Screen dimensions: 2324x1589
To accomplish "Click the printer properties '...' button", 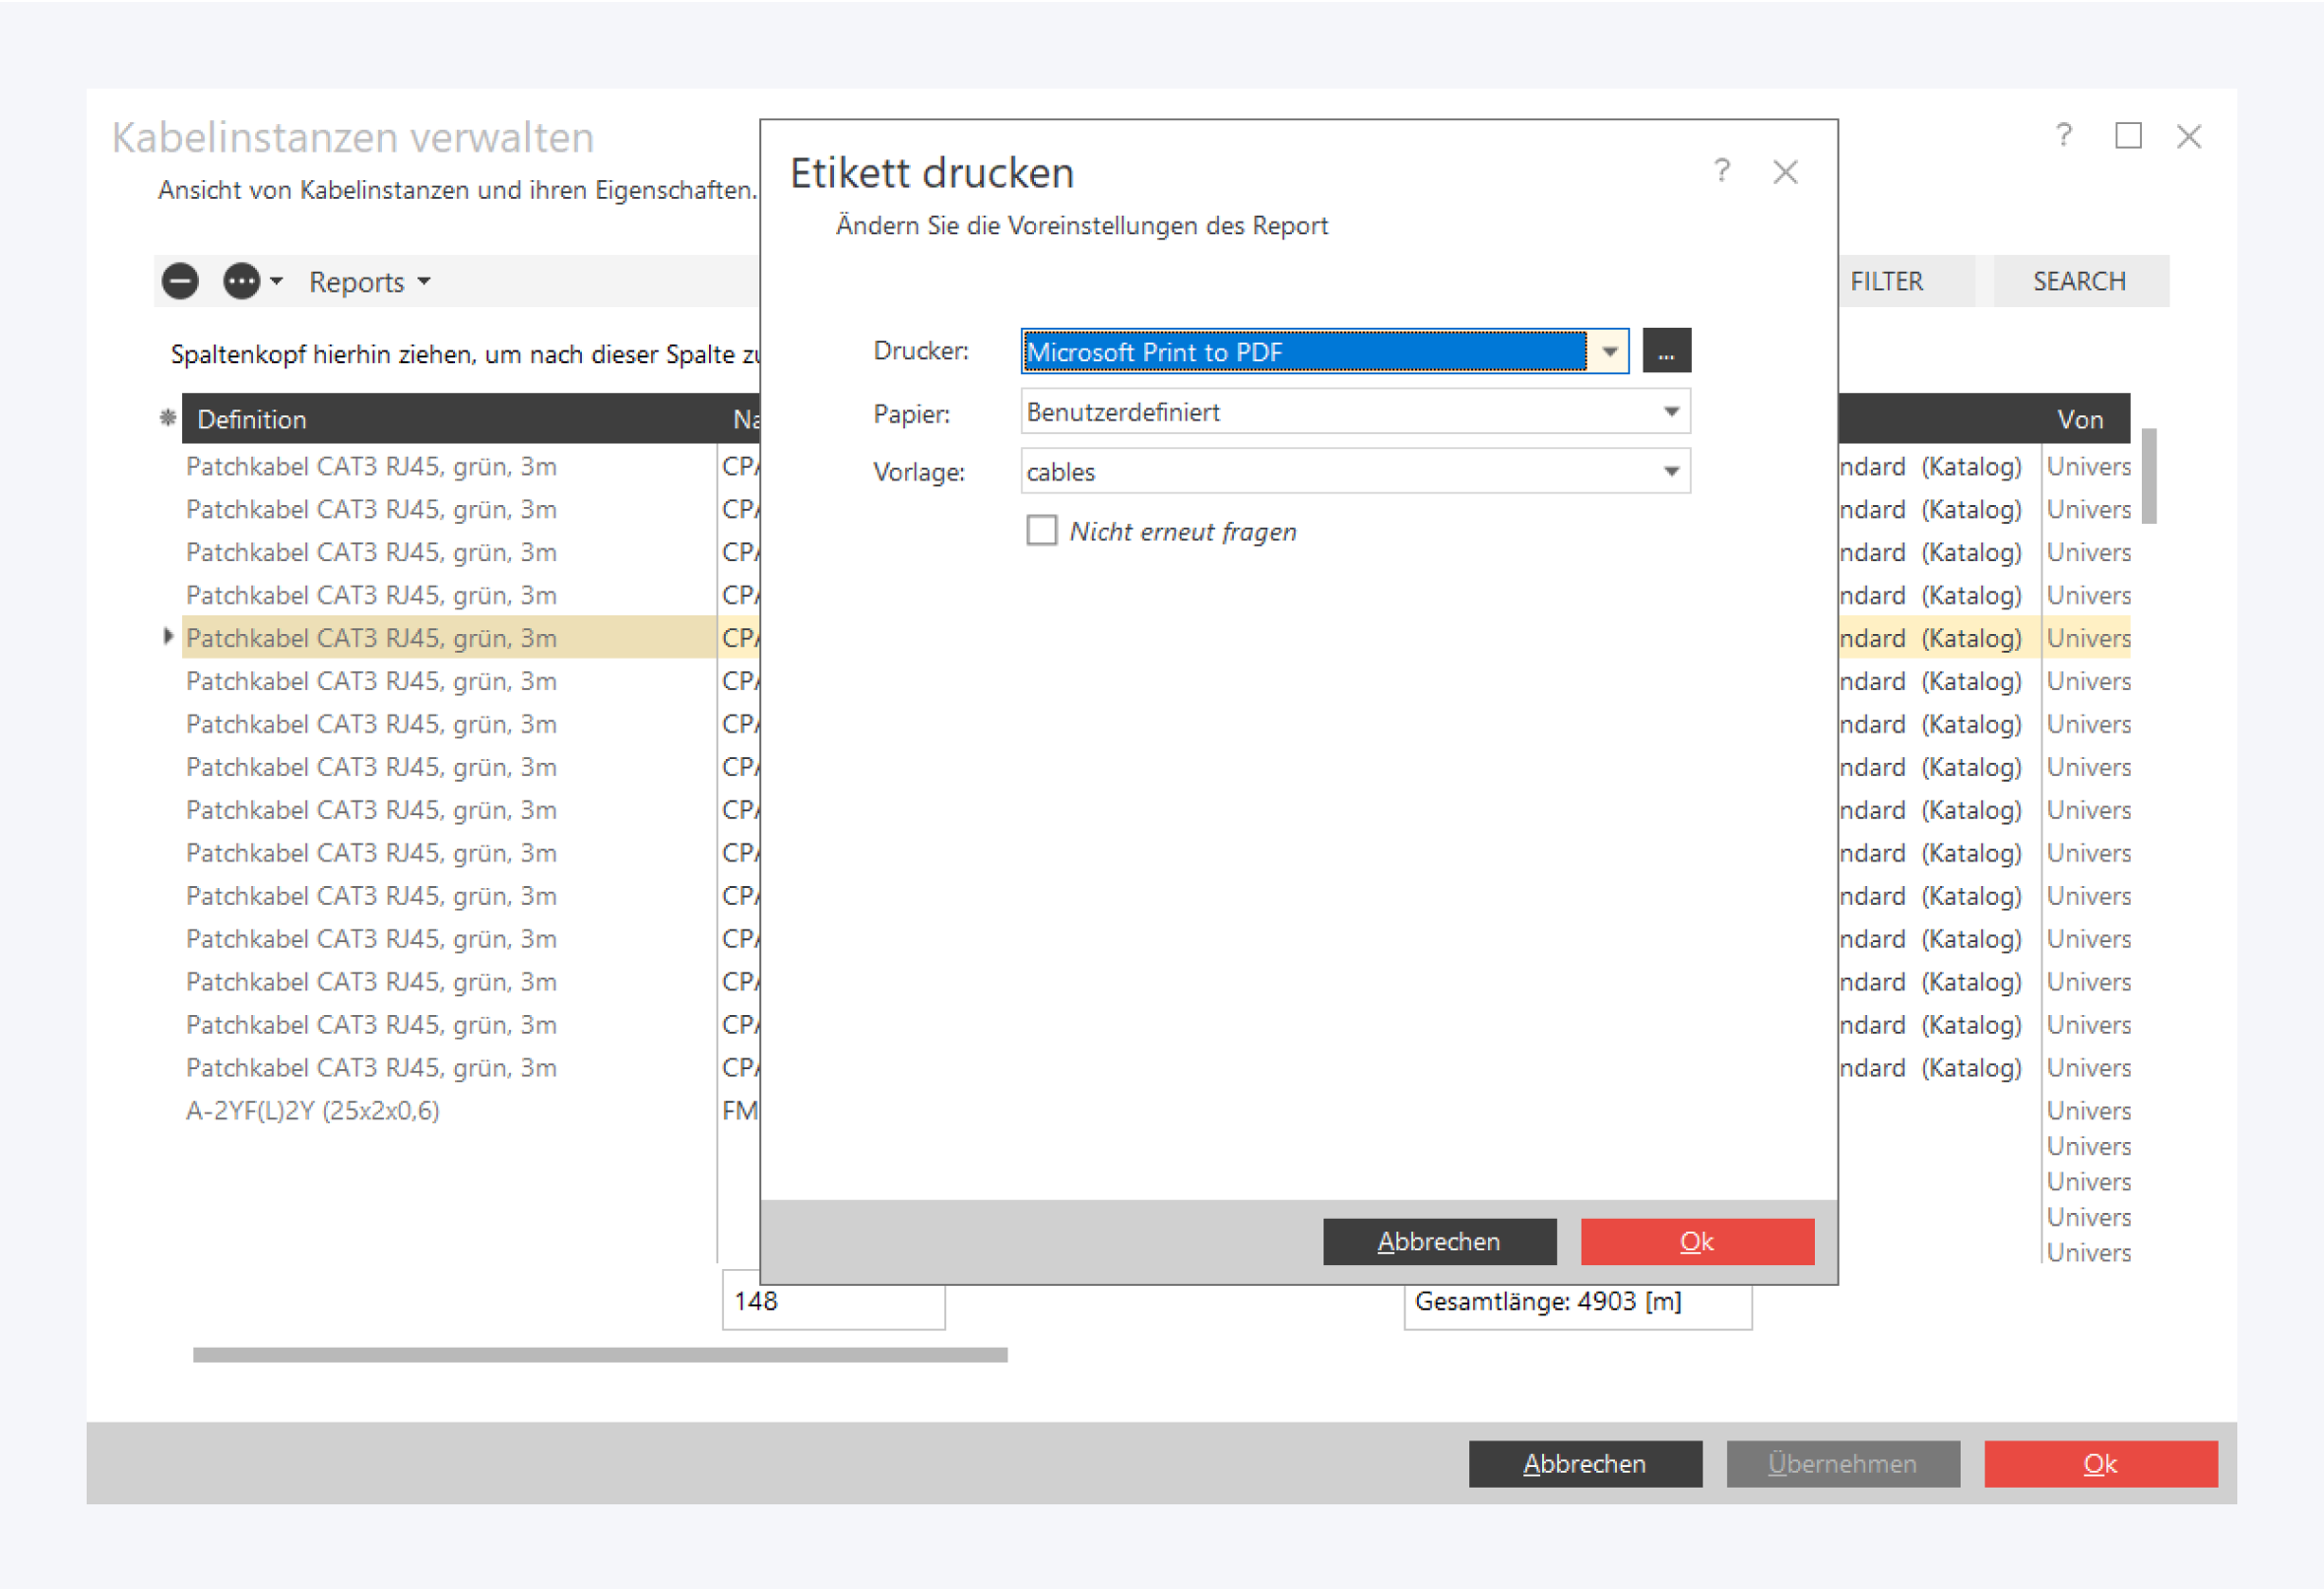I will point(1666,351).
